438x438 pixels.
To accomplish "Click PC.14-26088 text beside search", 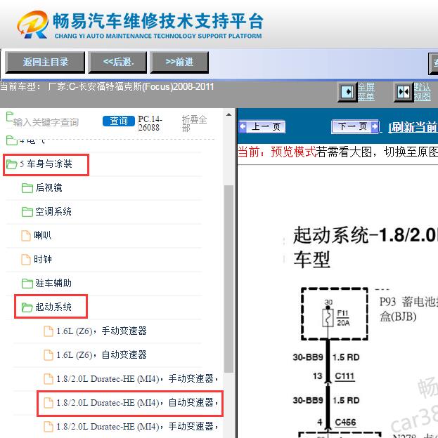I will tap(150, 124).
